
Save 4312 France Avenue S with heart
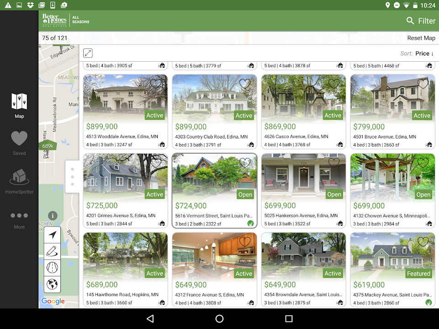(x=245, y=242)
